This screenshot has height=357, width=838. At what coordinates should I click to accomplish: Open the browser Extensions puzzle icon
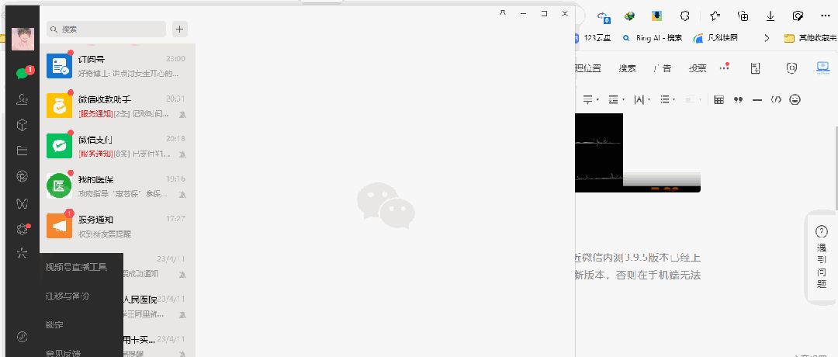pyautogui.click(x=684, y=16)
